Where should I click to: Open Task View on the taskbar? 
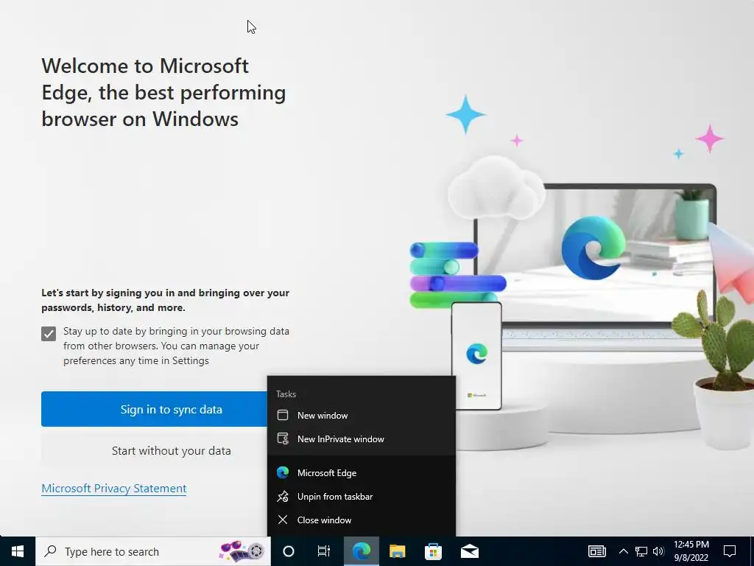pos(324,551)
